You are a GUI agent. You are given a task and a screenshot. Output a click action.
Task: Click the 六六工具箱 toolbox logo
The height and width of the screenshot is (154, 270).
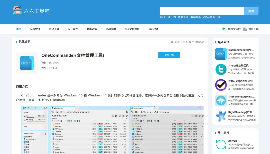17,10
